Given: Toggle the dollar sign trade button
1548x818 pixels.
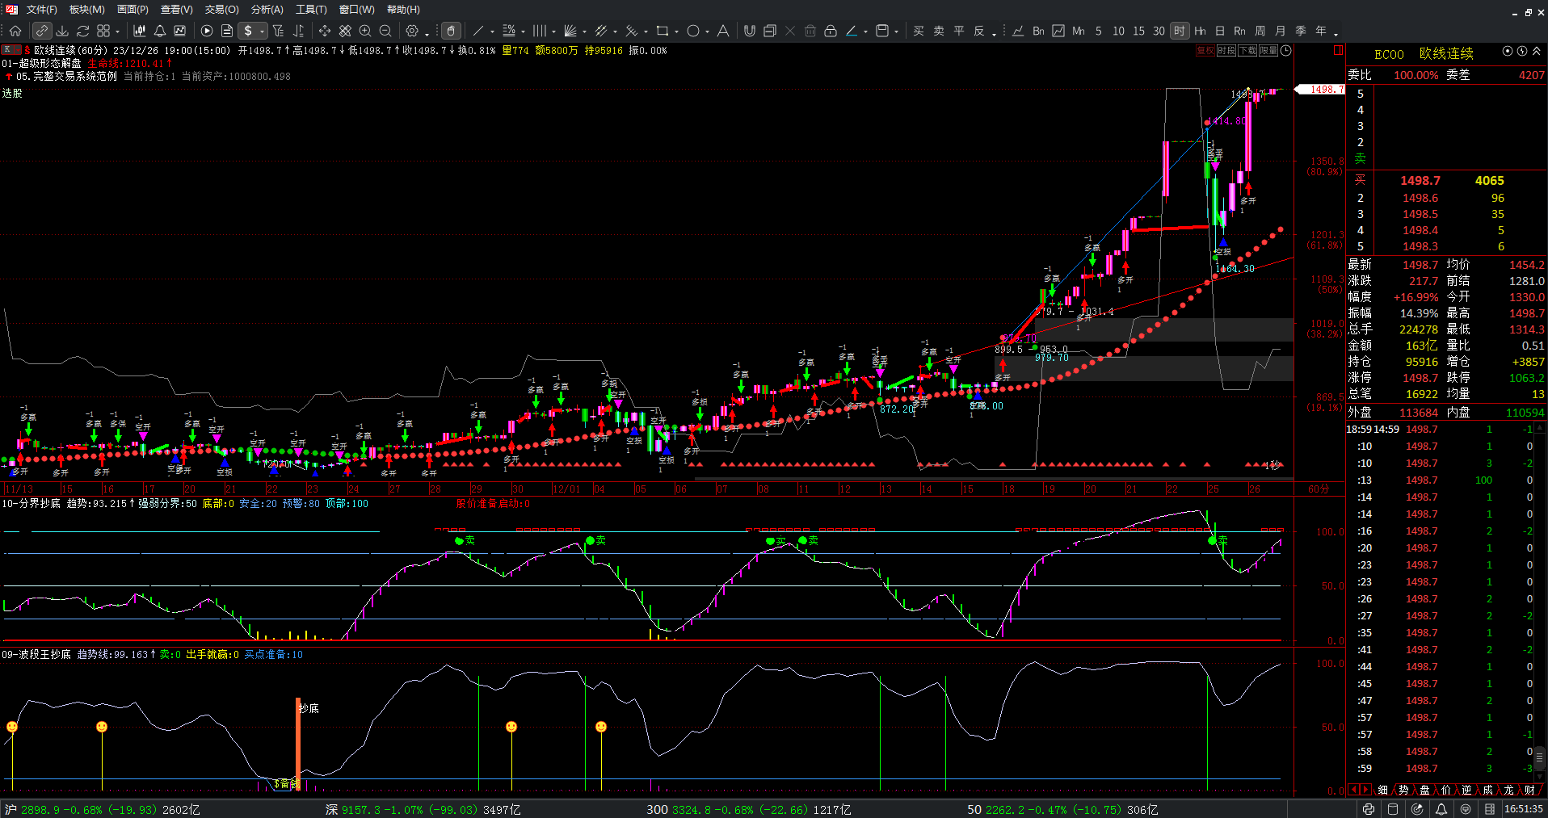Looking at the screenshot, I should point(249,31).
